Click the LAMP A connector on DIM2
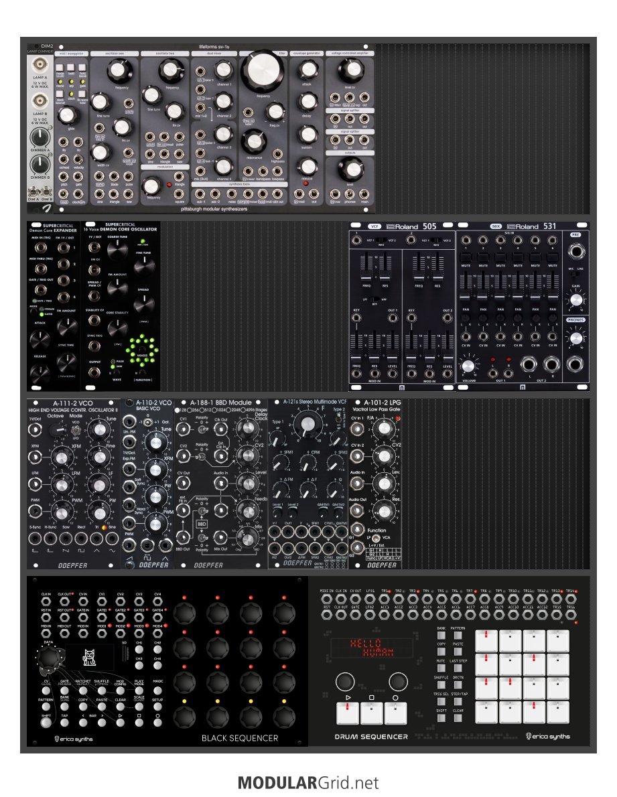 pyautogui.click(x=40, y=66)
